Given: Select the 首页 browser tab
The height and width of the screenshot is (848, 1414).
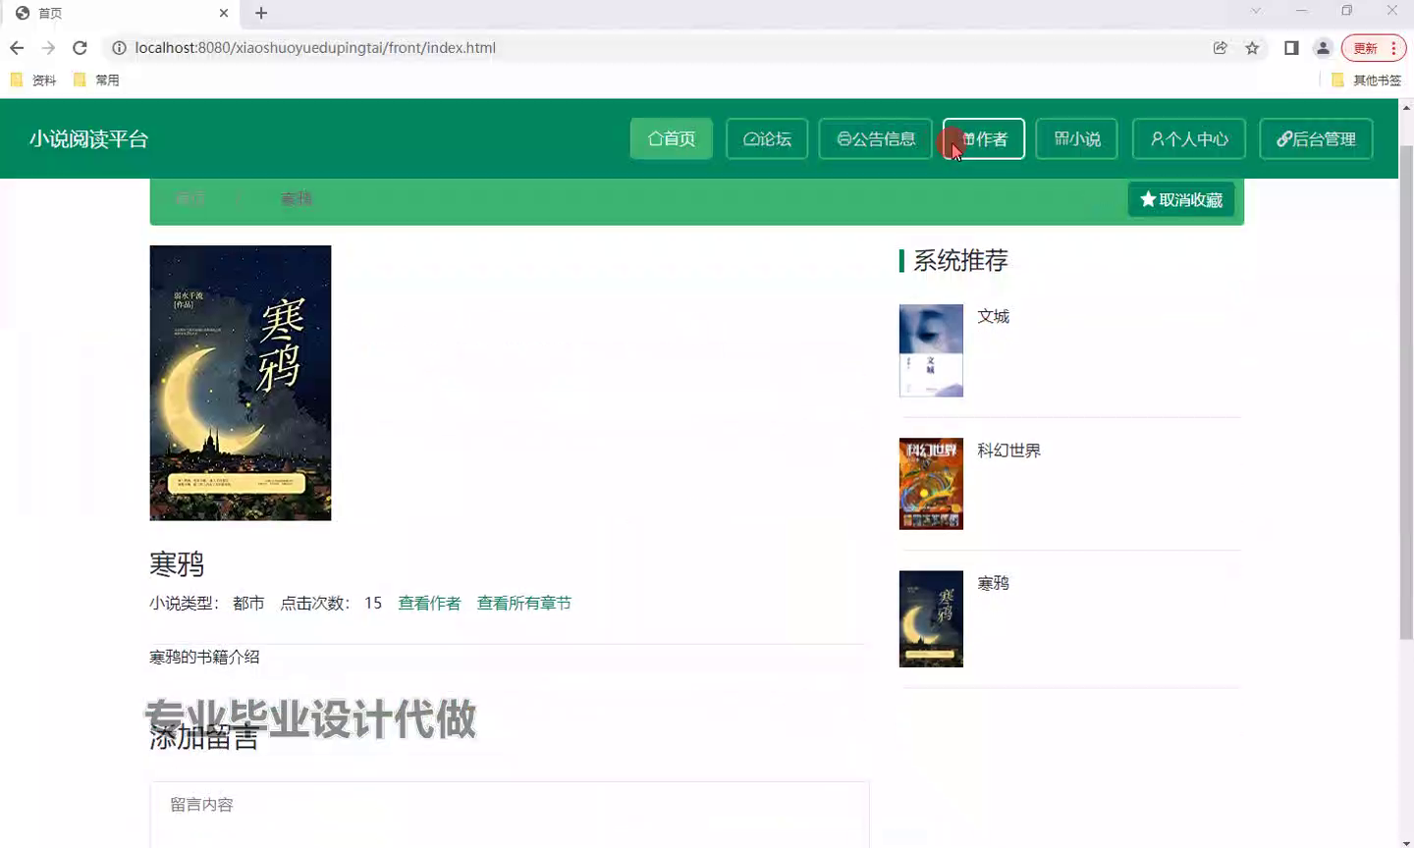Looking at the screenshot, I should (118, 13).
